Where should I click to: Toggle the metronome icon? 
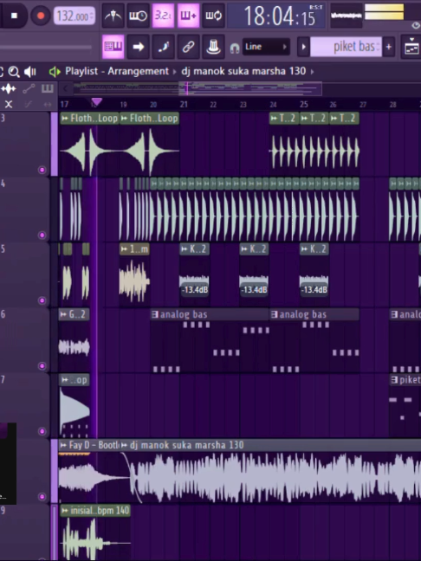[113, 16]
